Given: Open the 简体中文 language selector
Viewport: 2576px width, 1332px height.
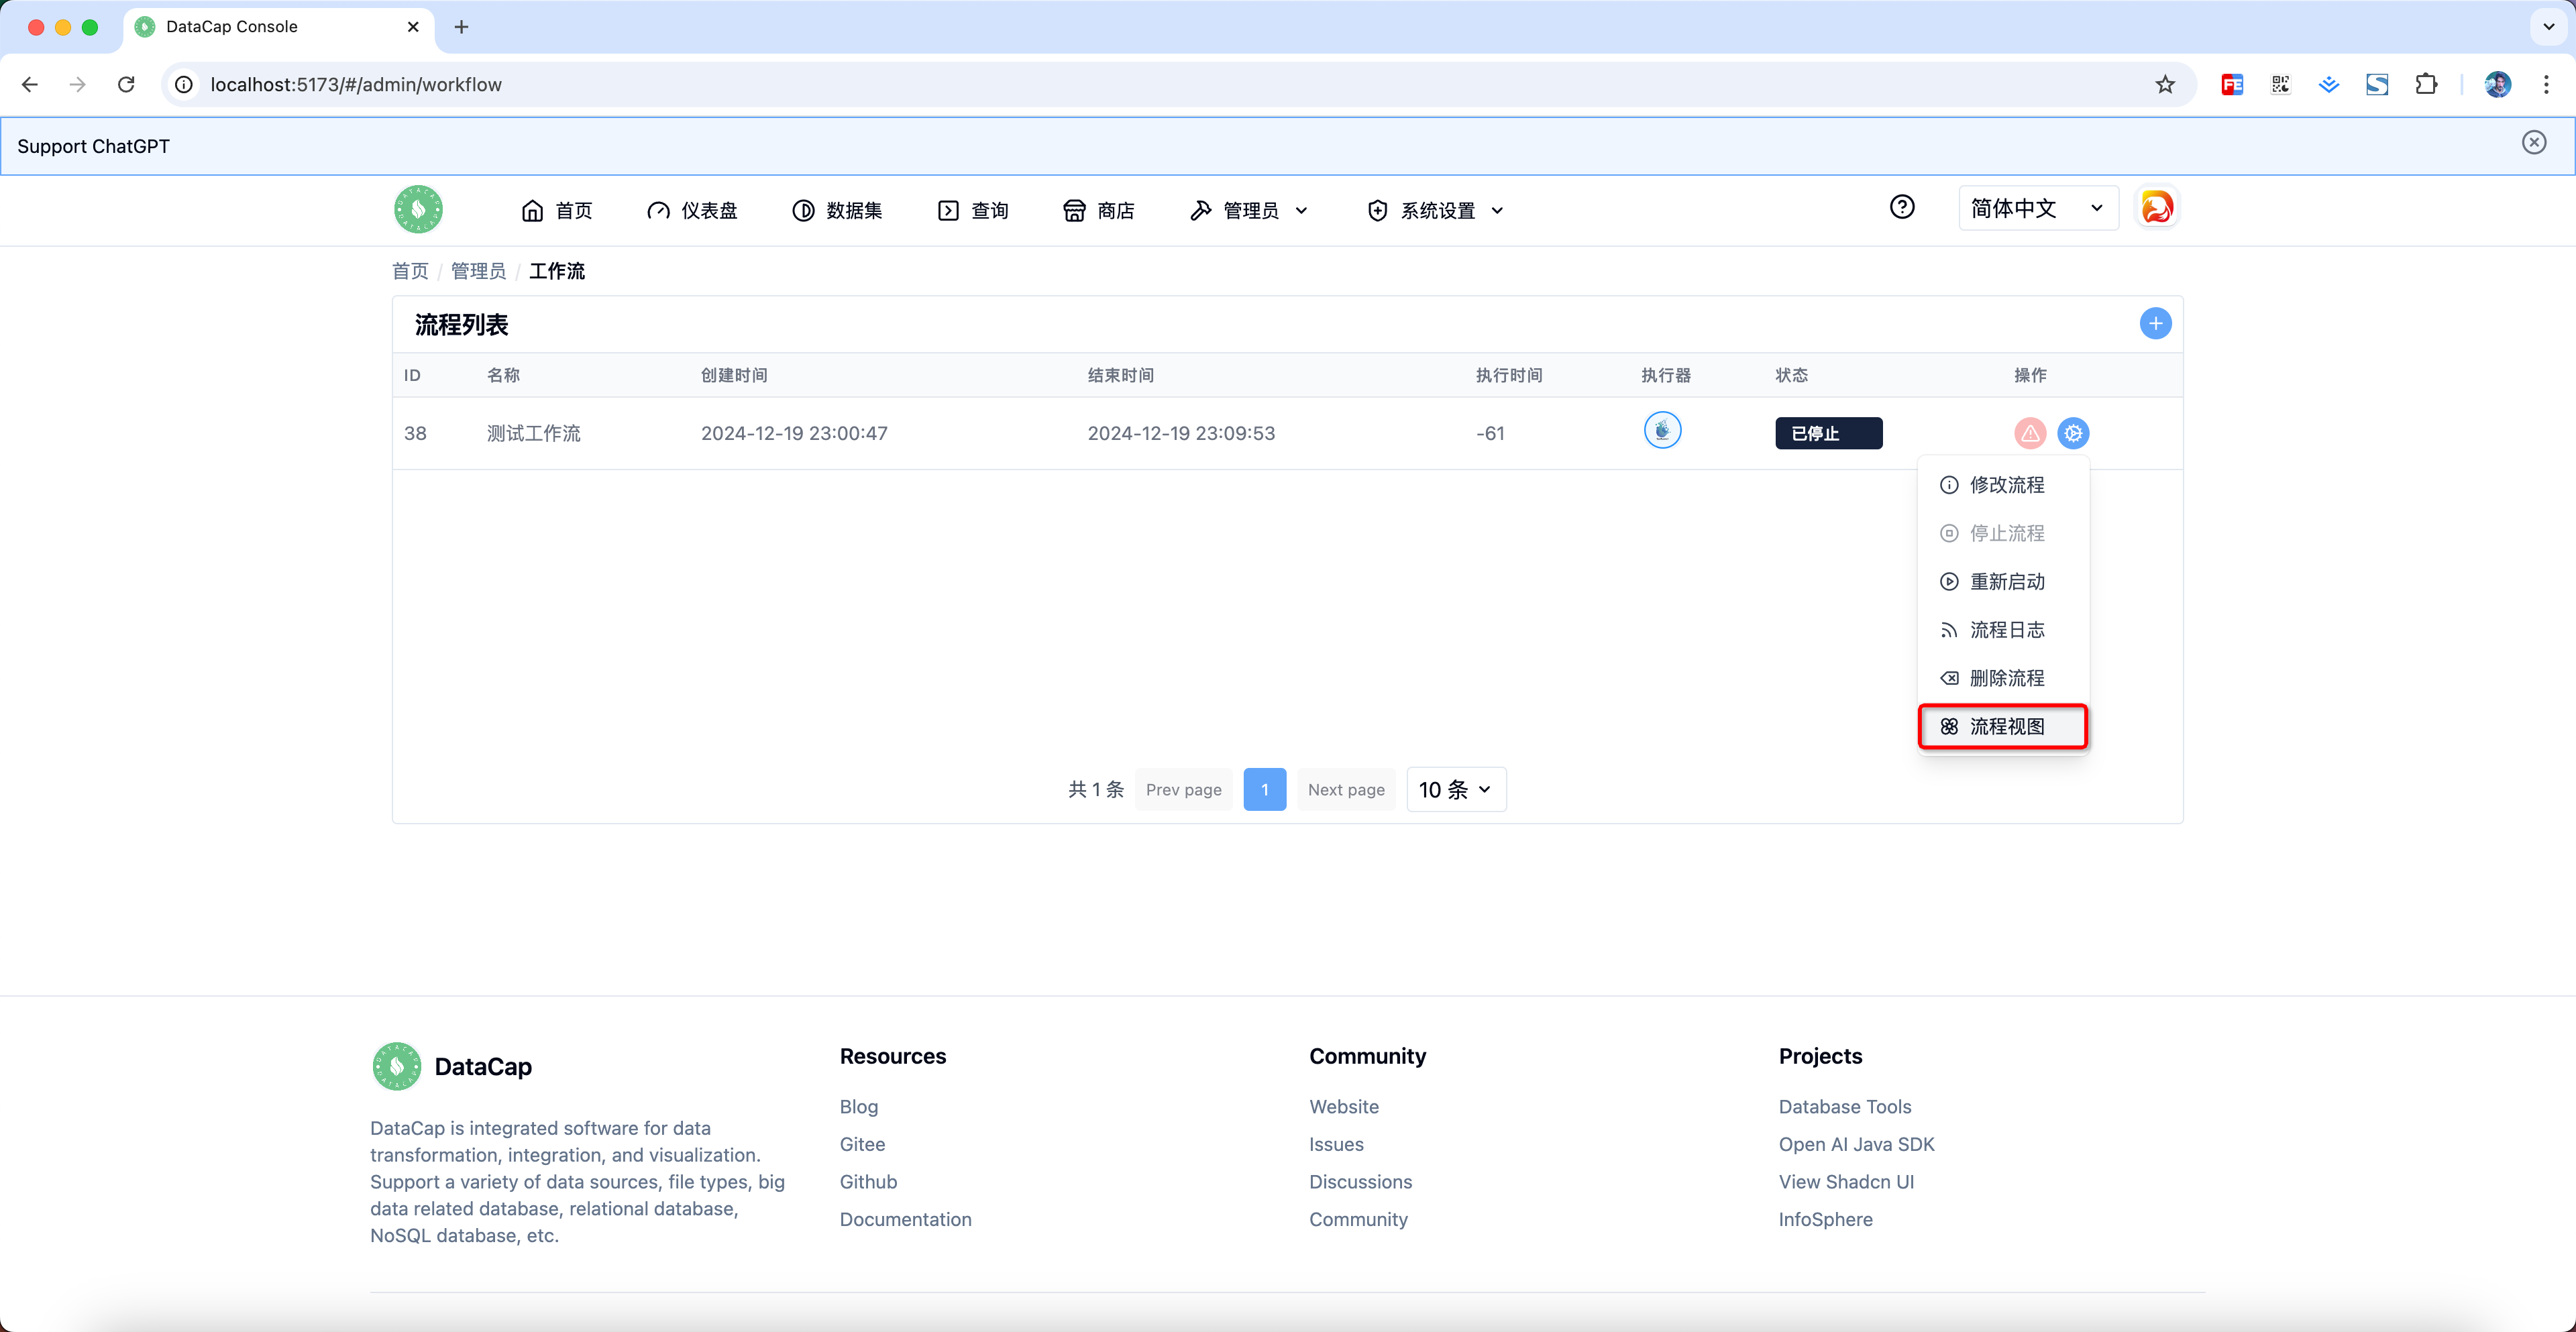Looking at the screenshot, I should coord(2038,208).
